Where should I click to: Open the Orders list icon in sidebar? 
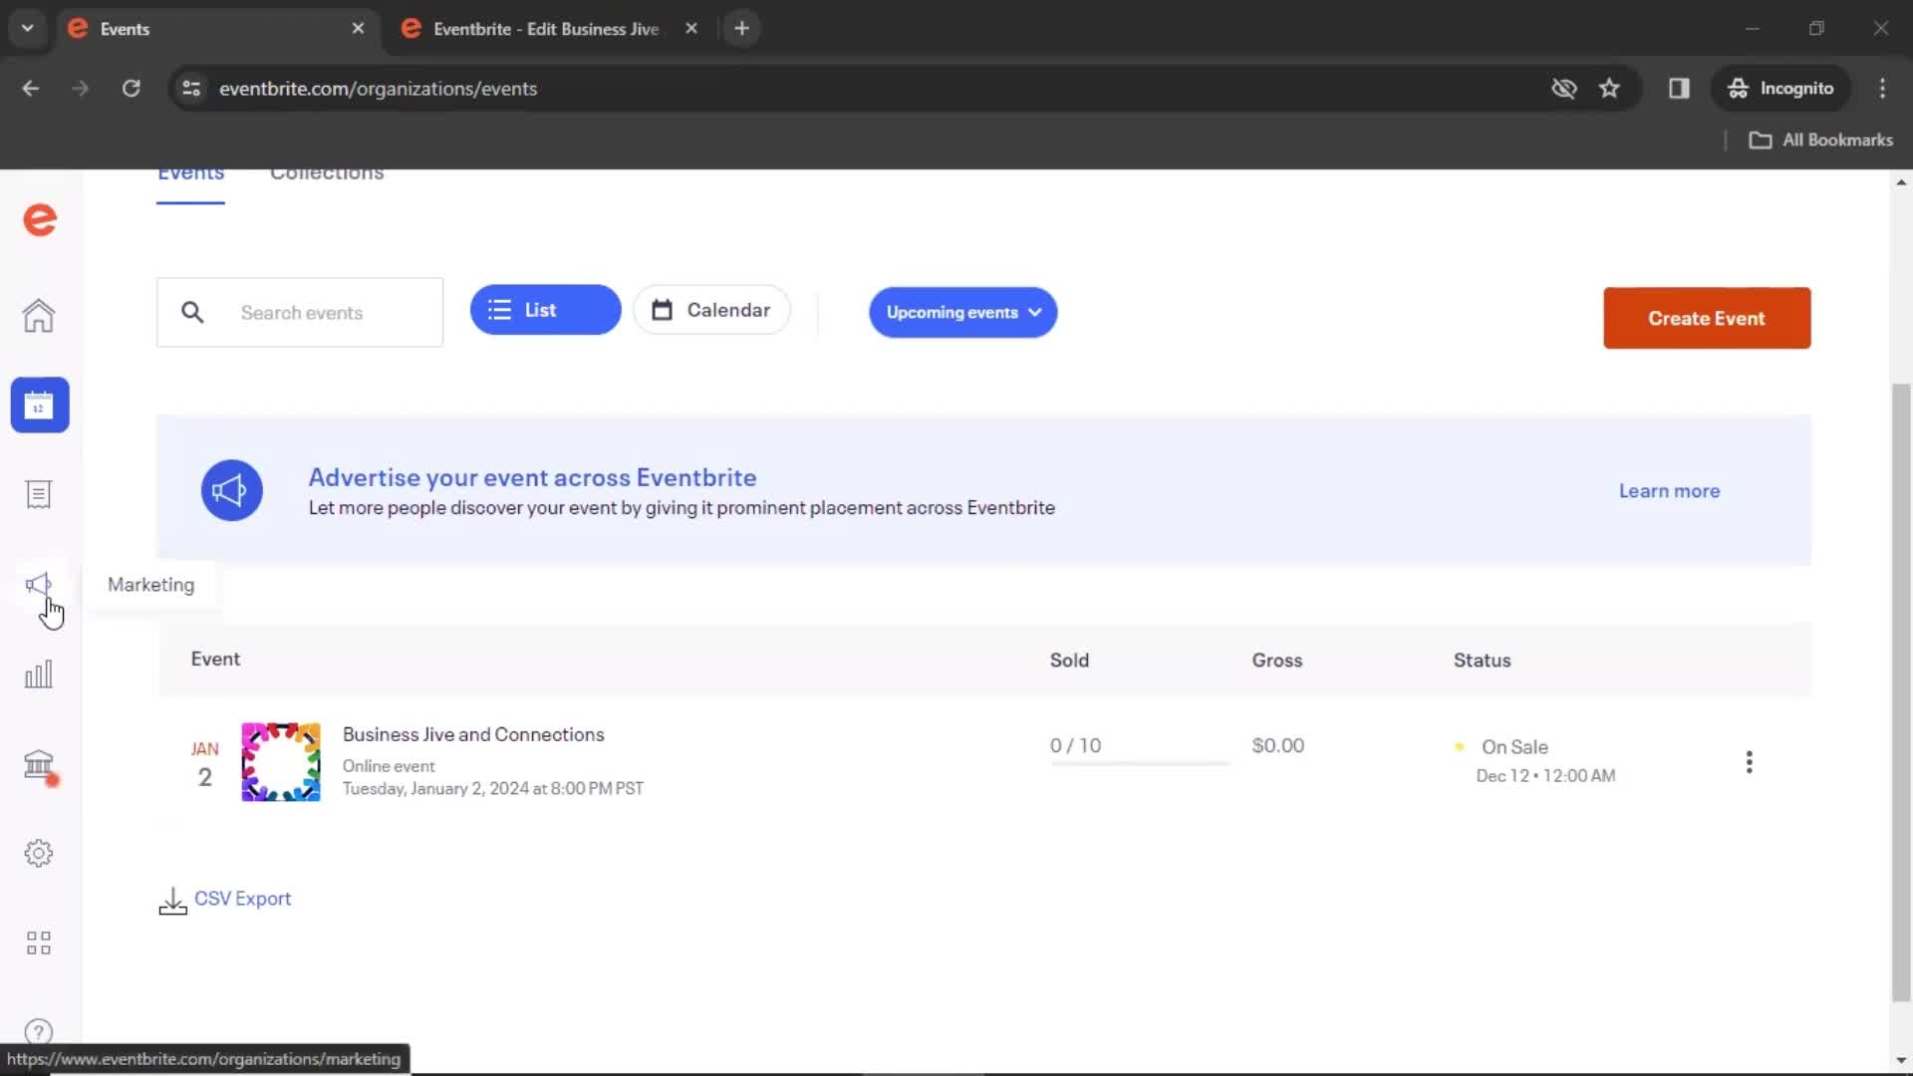coord(40,494)
